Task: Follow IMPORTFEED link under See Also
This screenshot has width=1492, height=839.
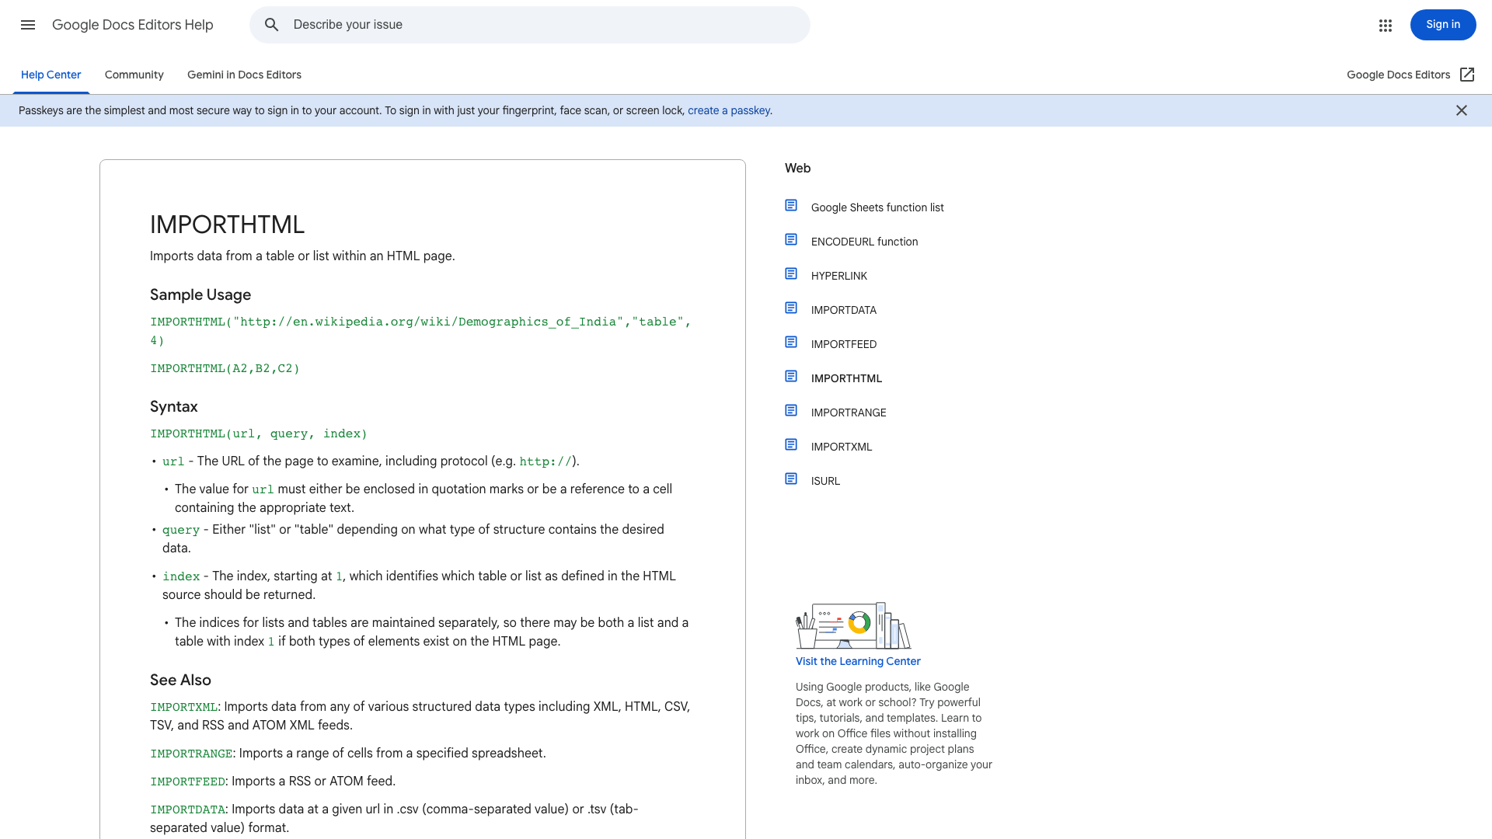Action: click(187, 782)
